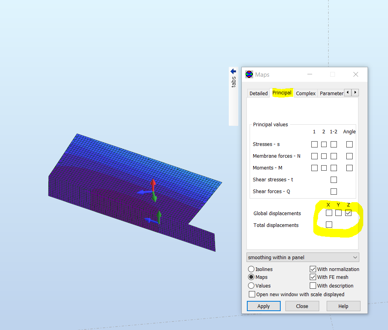The image size is (388, 330).
Task: Enable Stresses - s principal value 1
Action: (x=314, y=144)
